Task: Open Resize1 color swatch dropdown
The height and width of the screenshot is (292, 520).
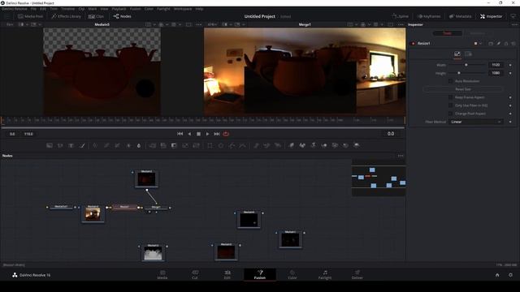Action: pyautogui.click(x=478, y=43)
